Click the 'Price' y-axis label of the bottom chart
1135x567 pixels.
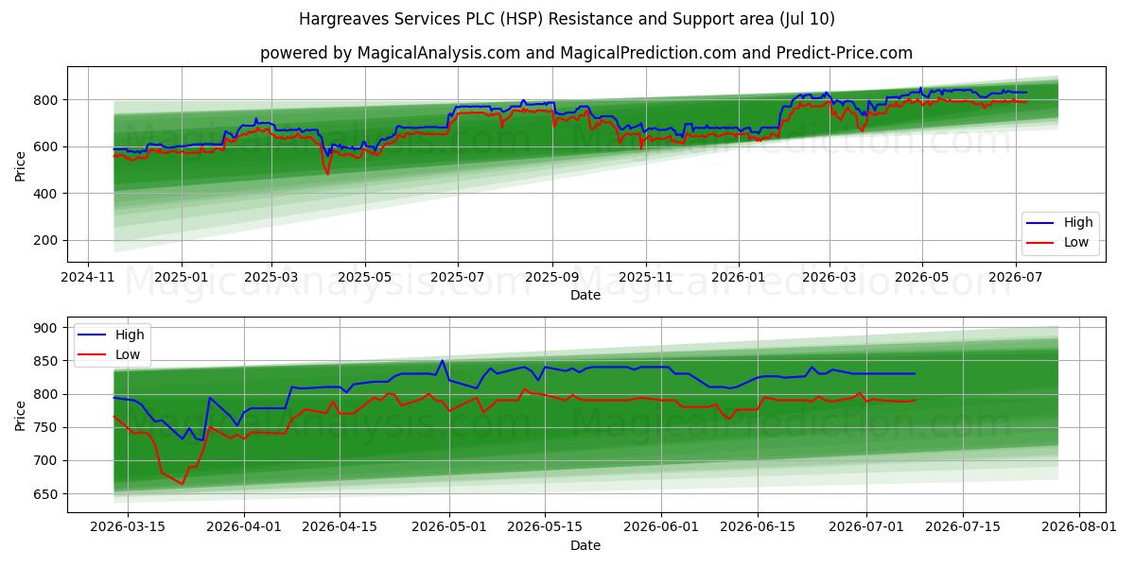[21, 414]
